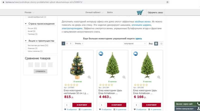Switch to list view icon
Screen dimensions: 200x111
tap(161, 44)
